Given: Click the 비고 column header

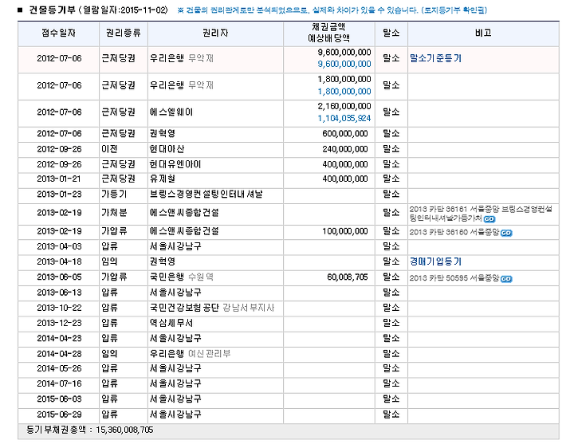Looking at the screenshot, I should pyautogui.click(x=483, y=33).
